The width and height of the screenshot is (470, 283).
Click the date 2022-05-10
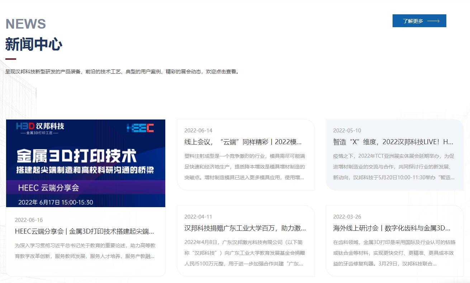point(347,130)
